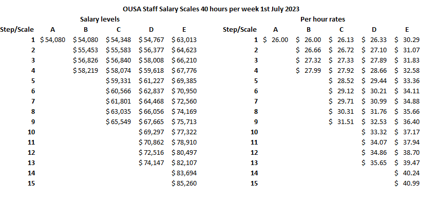Select salary cell $55,453 in column B

click(85, 50)
